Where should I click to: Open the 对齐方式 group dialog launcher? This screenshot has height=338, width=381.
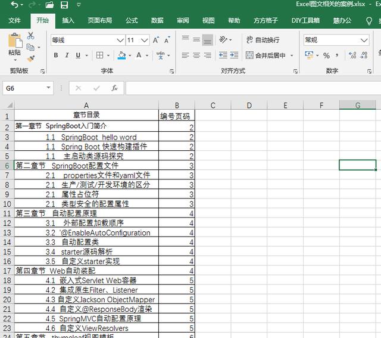pyautogui.click(x=295, y=72)
